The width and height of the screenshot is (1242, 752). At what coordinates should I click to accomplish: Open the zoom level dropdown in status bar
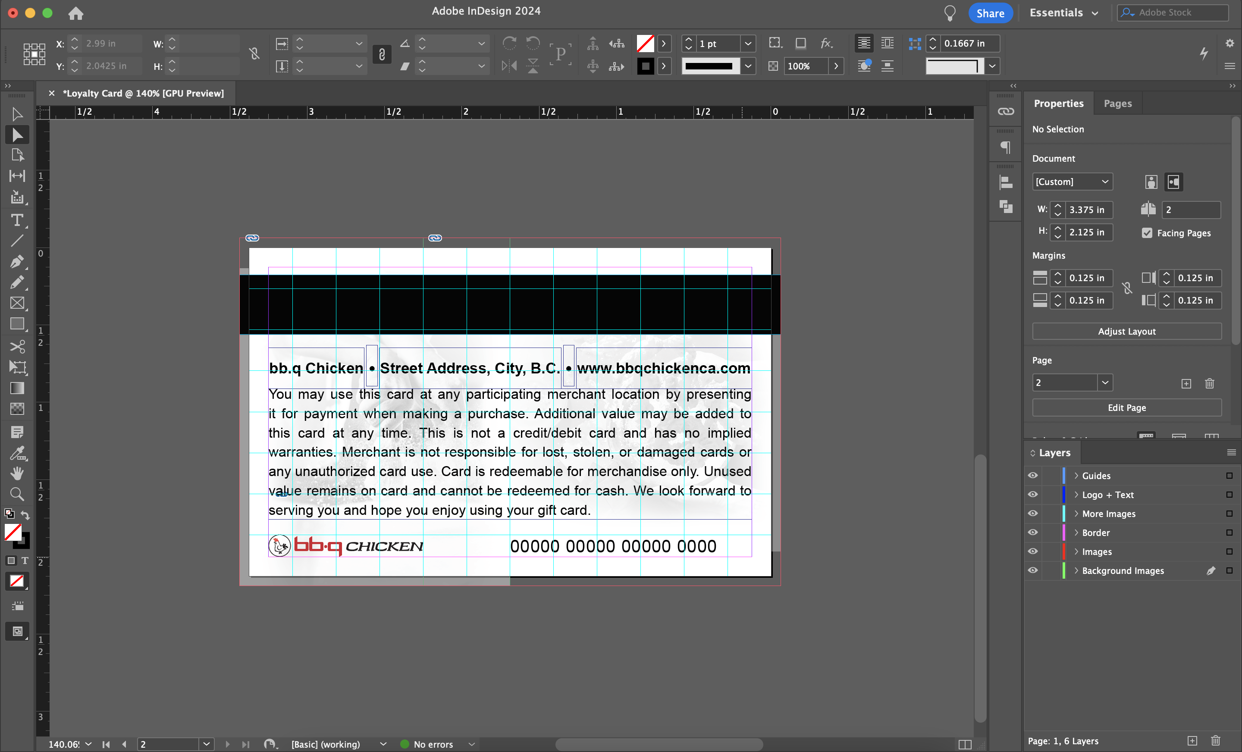(x=88, y=744)
